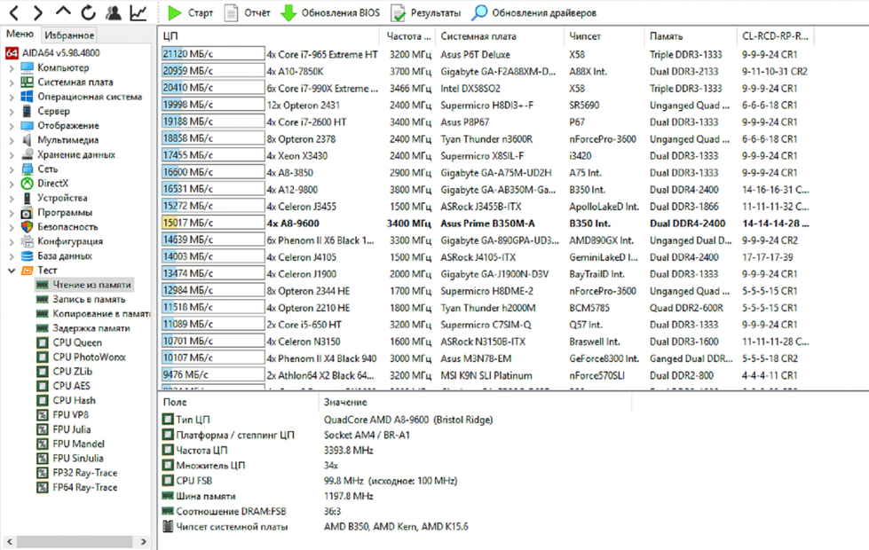The height and width of the screenshot is (550, 869).
Task: Click the forward navigation arrow
Action: click(37, 13)
